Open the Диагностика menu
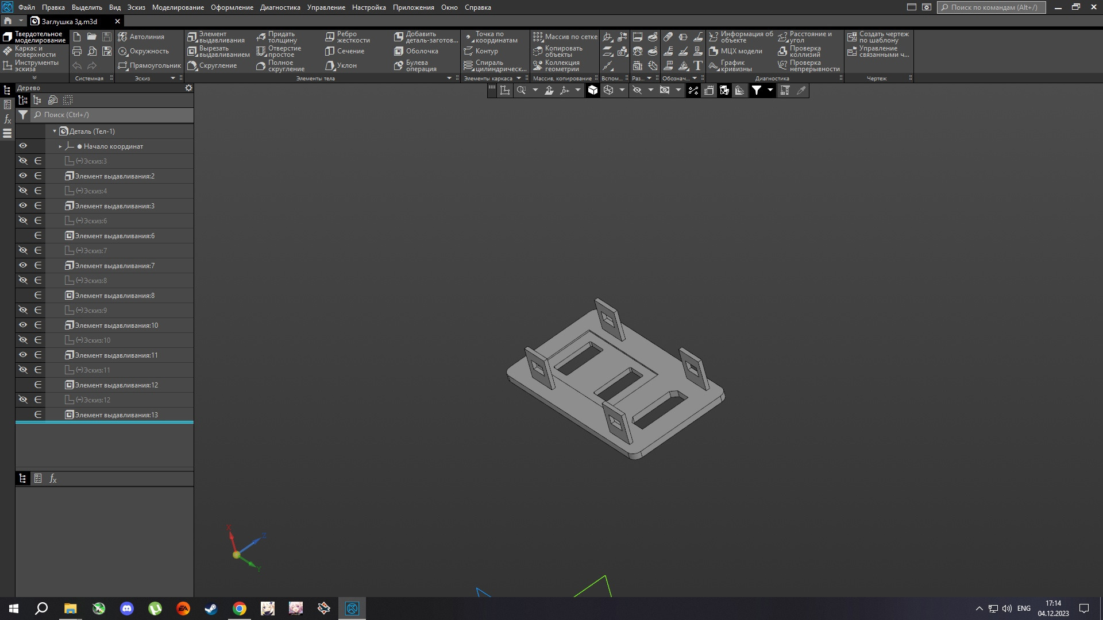1103x620 pixels. [280, 7]
